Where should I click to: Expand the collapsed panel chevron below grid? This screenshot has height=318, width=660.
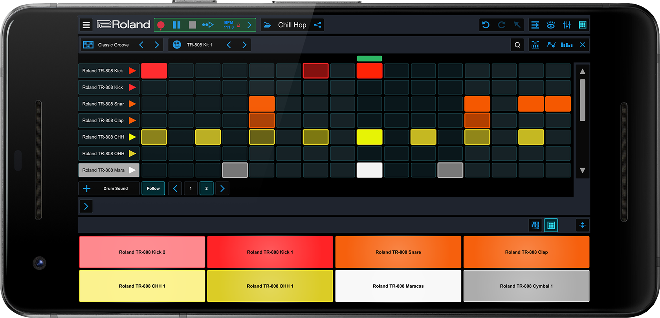pos(86,206)
